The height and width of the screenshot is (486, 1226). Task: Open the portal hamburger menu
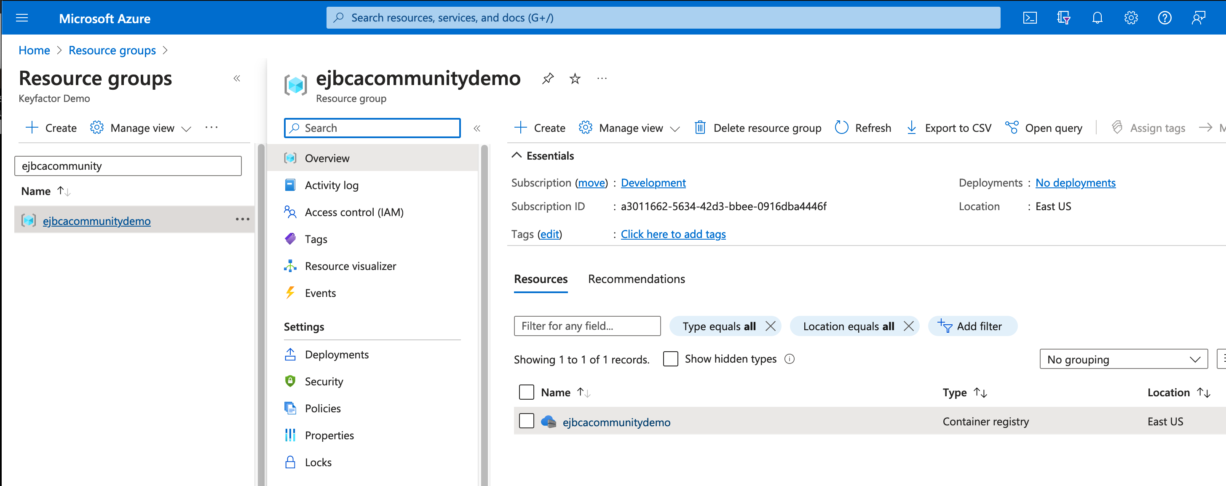[22, 18]
